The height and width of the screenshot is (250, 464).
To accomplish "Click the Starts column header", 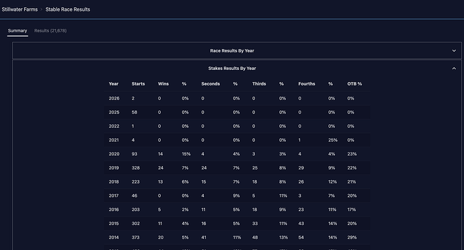I will point(139,84).
